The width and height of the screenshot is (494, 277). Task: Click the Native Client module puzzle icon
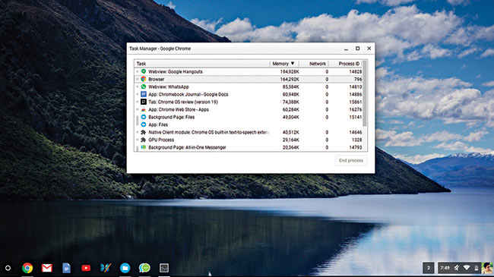pyautogui.click(x=144, y=132)
